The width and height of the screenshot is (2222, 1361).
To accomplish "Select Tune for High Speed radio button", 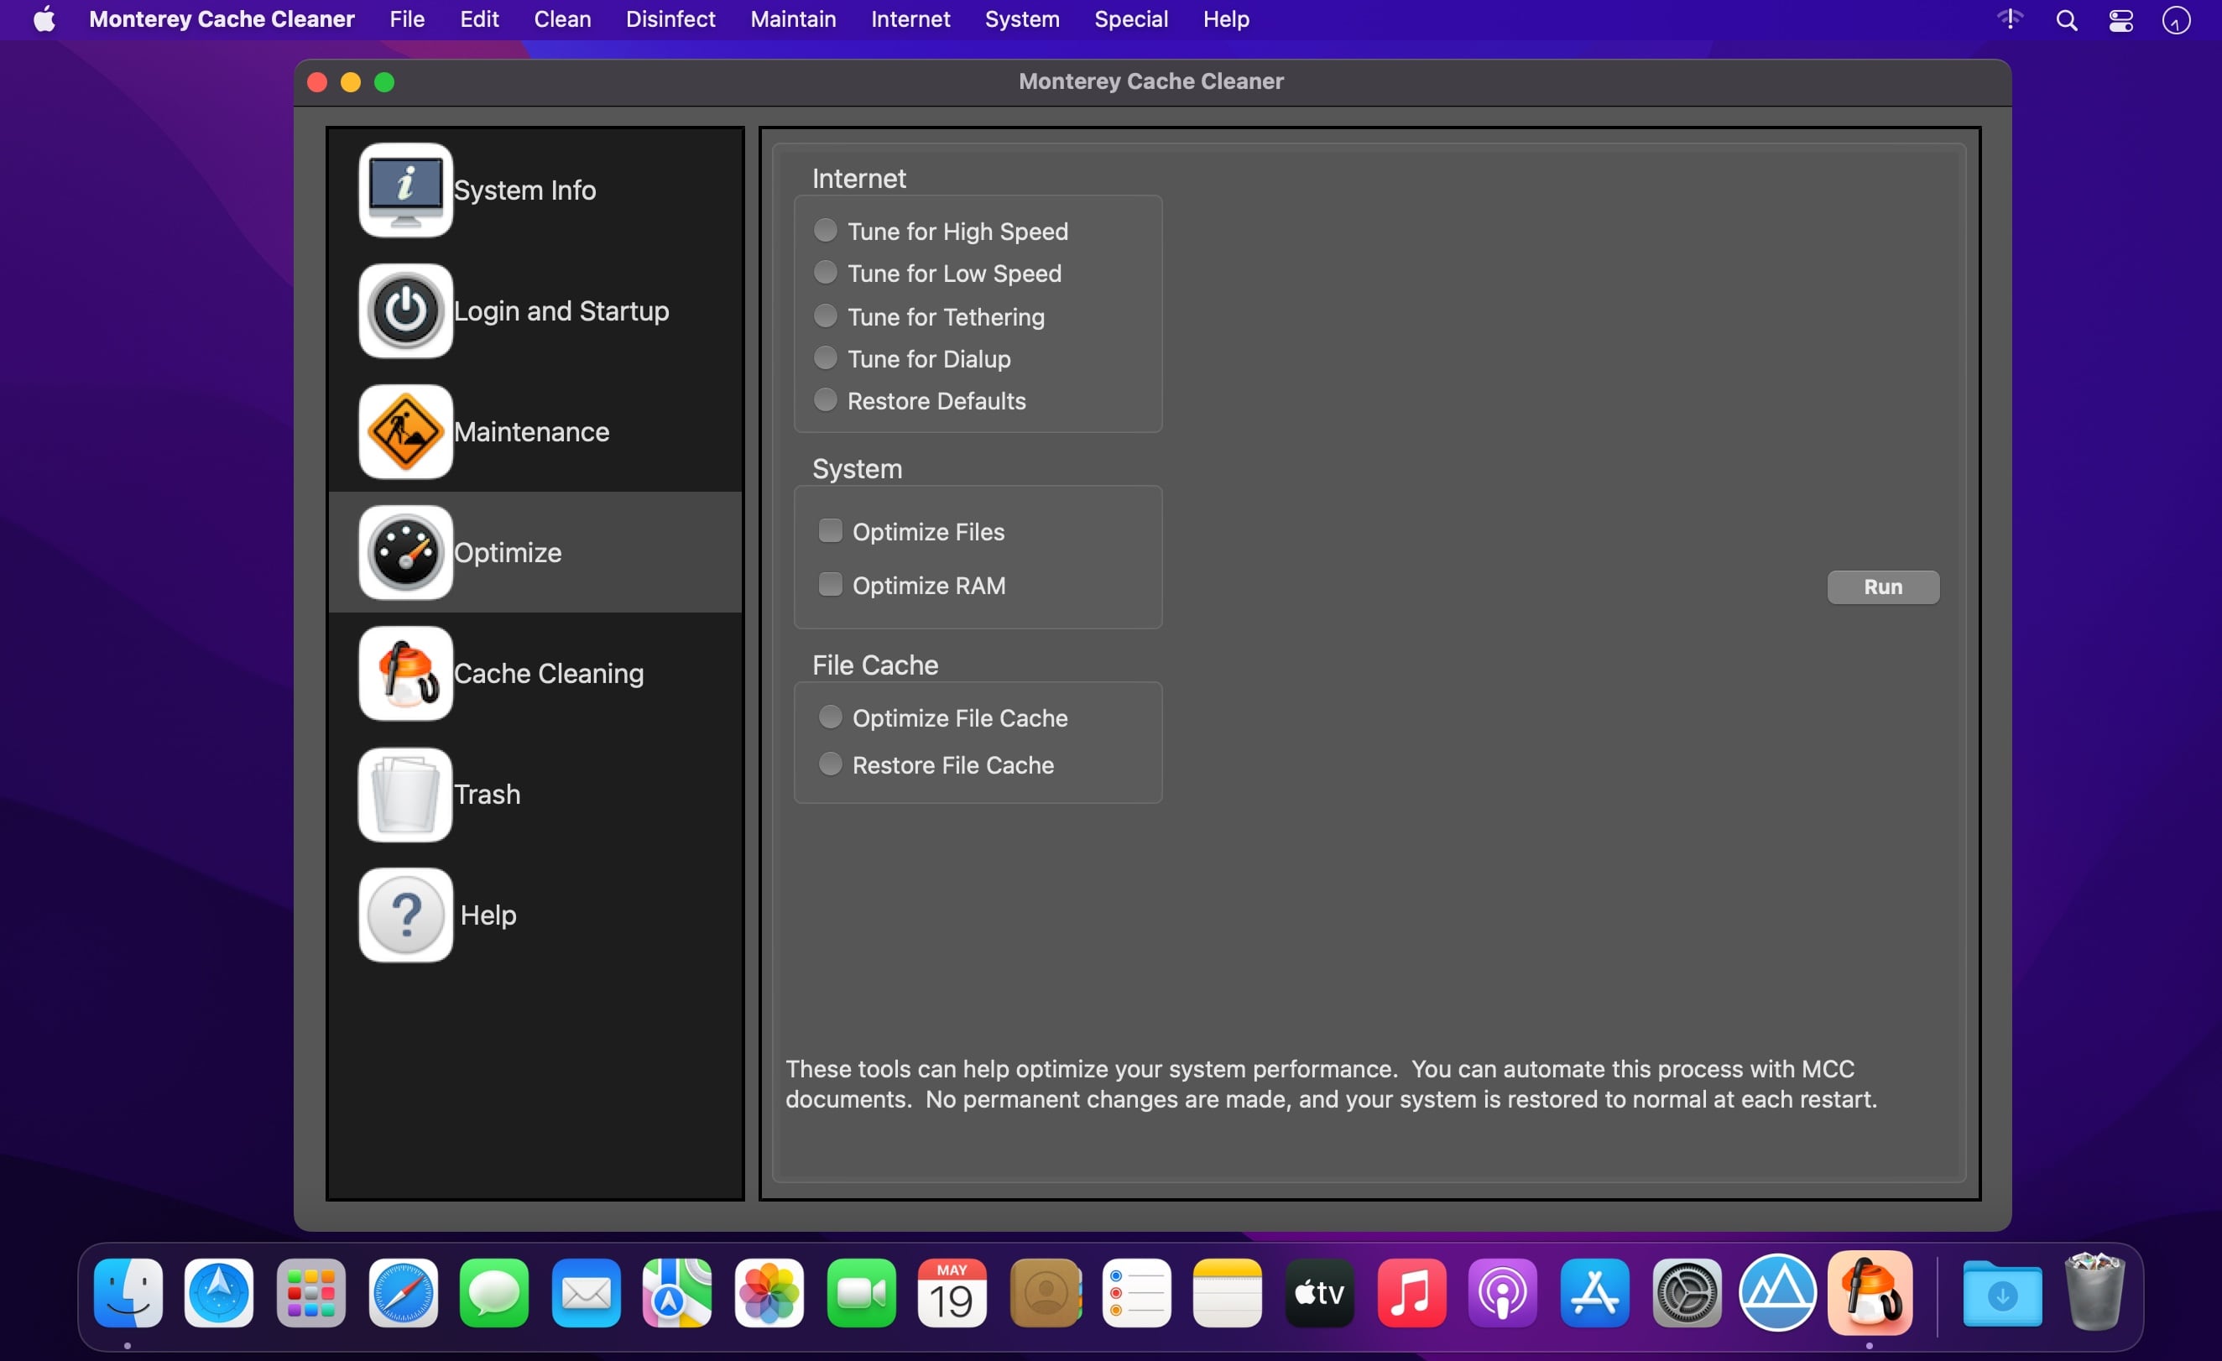I will point(825,230).
